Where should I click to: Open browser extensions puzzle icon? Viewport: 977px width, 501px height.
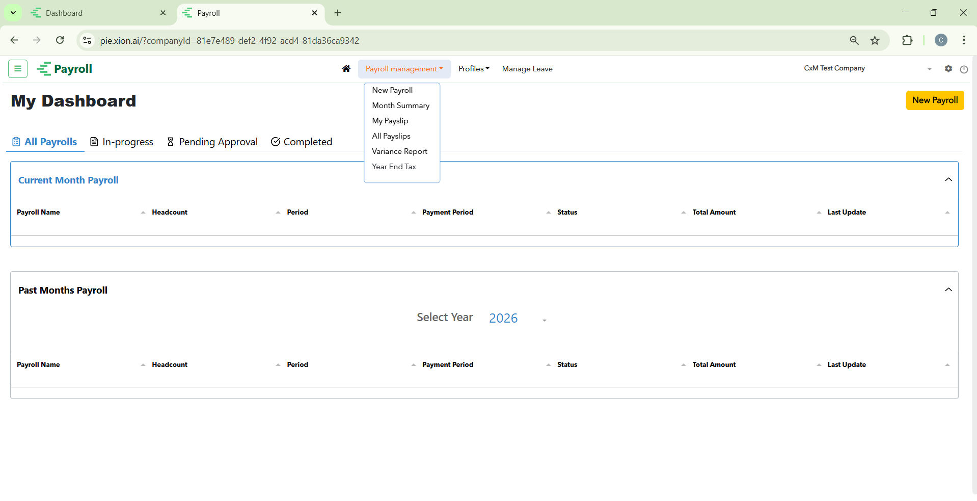tap(907, 41)
